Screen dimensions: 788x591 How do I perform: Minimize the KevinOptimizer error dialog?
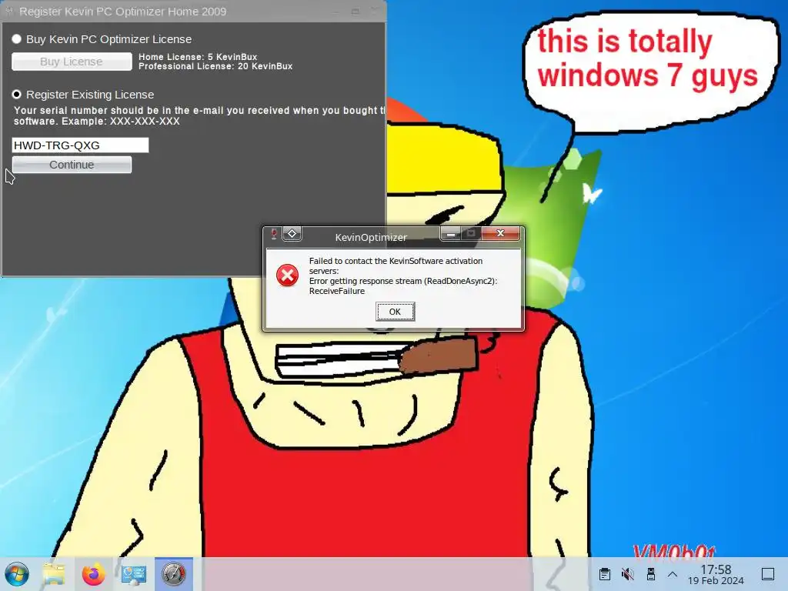tap(451, 234)
